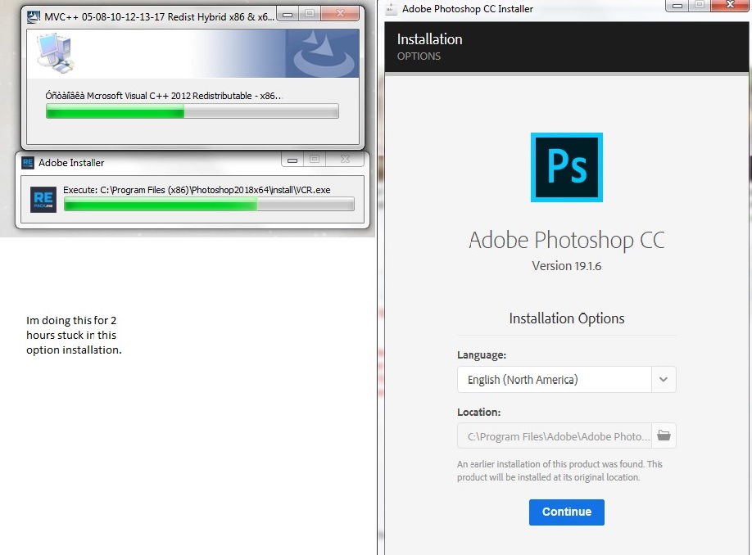Click the 'Installation OPTIONS' header text

click(430, 47)
